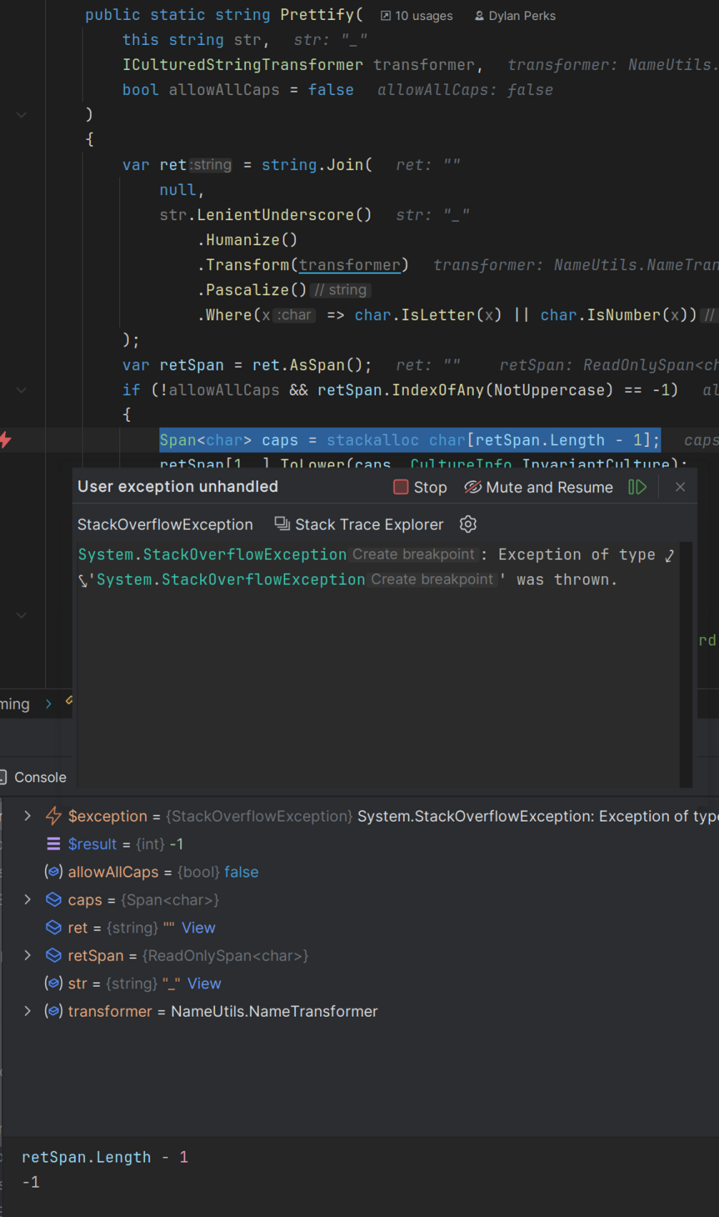The height and width of the screenshot is (1217, 719).
Task: Open the 10 usages link
Action: (417, 16)
